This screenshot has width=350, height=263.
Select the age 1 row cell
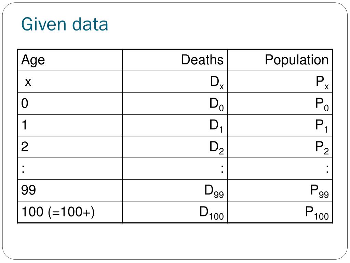tap(70, 125)
